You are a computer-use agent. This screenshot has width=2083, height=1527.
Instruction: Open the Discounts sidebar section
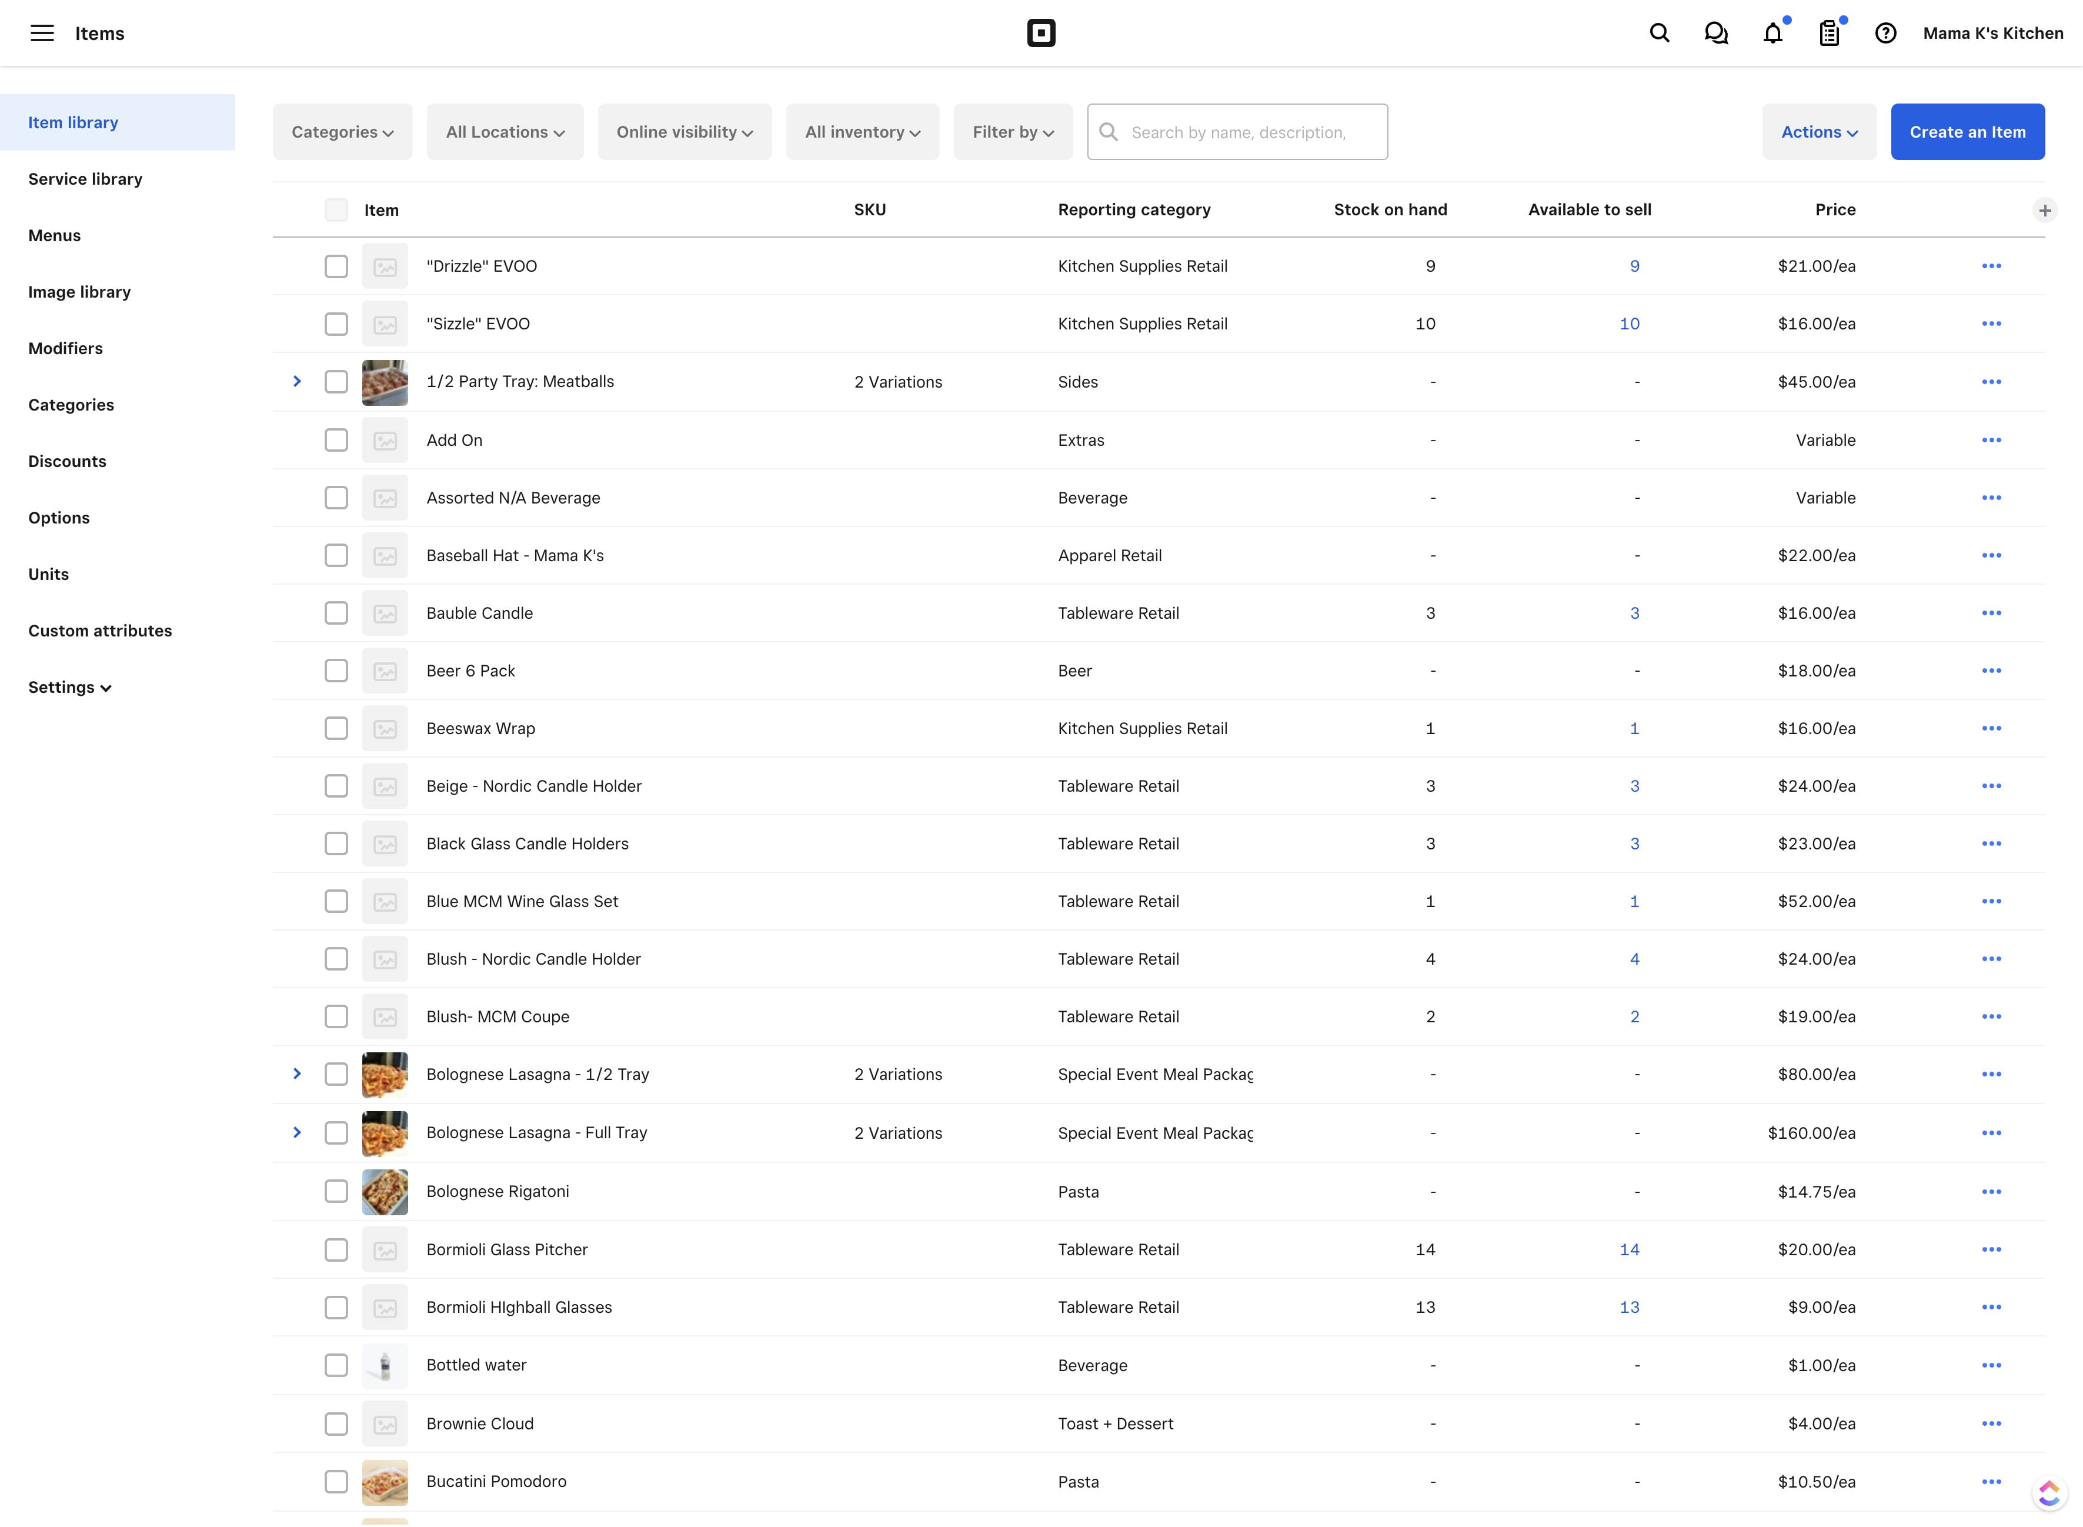coord(68,461)
